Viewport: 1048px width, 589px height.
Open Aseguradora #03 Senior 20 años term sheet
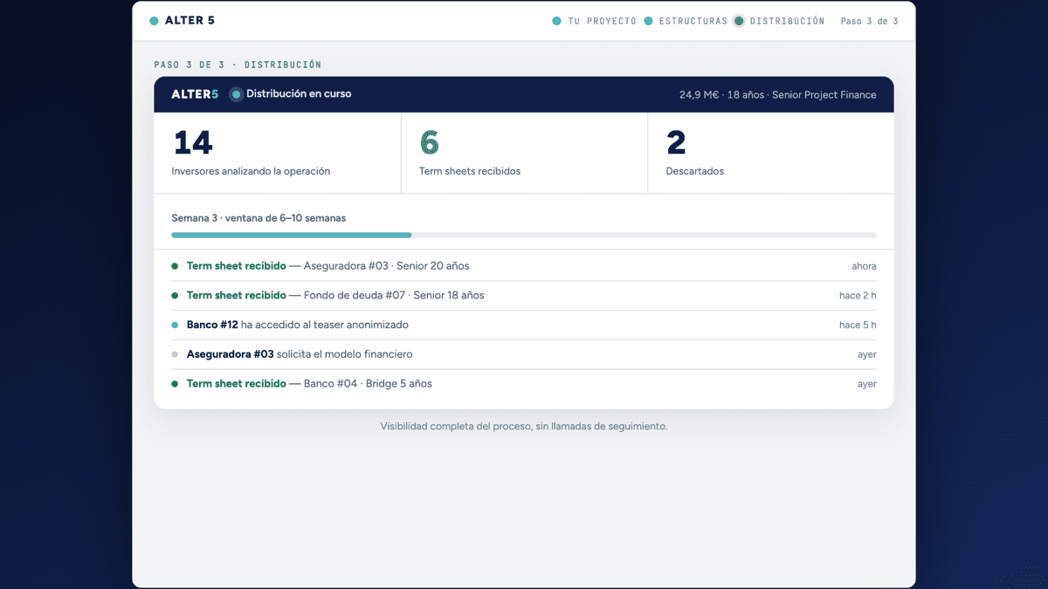[524, 266]
